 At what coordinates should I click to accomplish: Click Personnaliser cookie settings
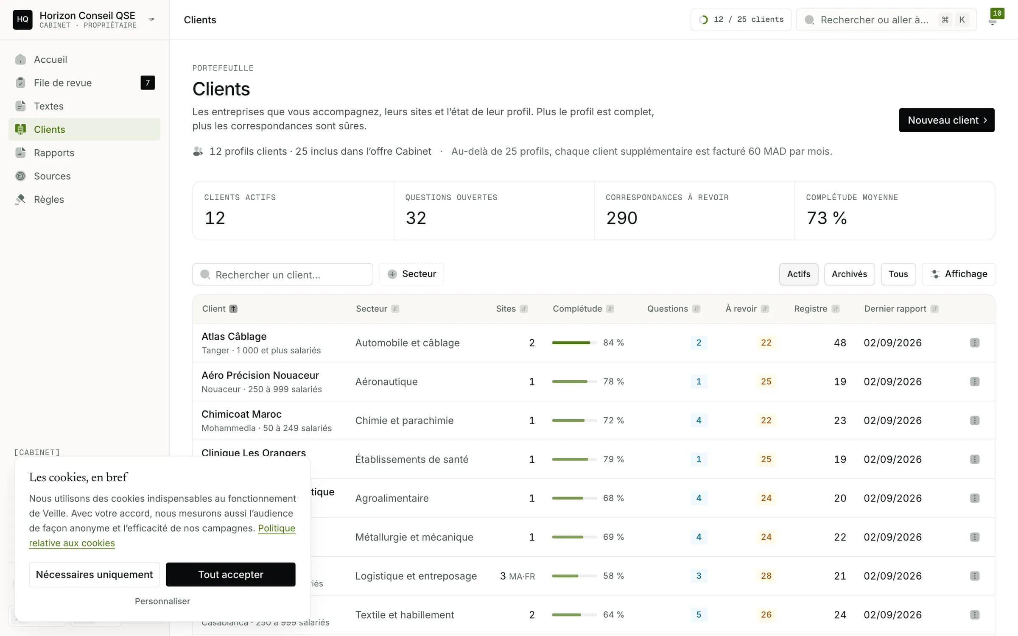click(162, 601)
